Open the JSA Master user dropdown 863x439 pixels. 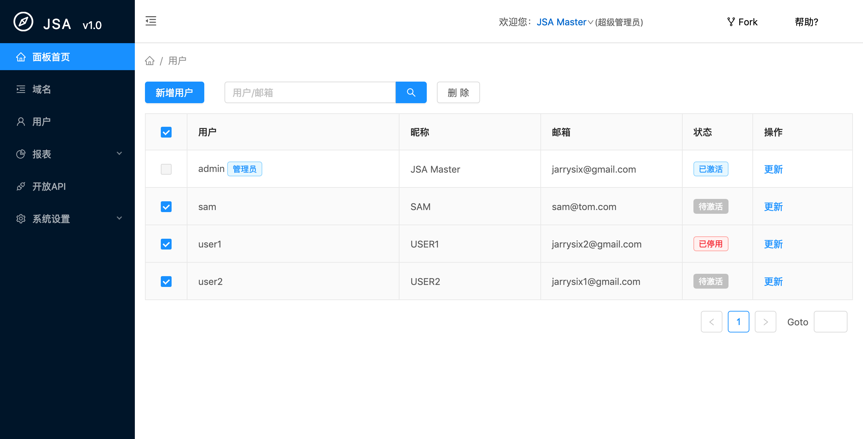point(565,22)
